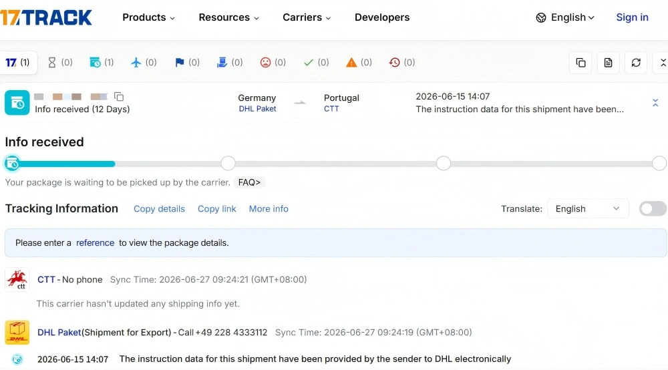Screen dimensions: 668x370
Task: Click the event status icon beside 2026-06-15 14:07
Action: tap(17, 359)
